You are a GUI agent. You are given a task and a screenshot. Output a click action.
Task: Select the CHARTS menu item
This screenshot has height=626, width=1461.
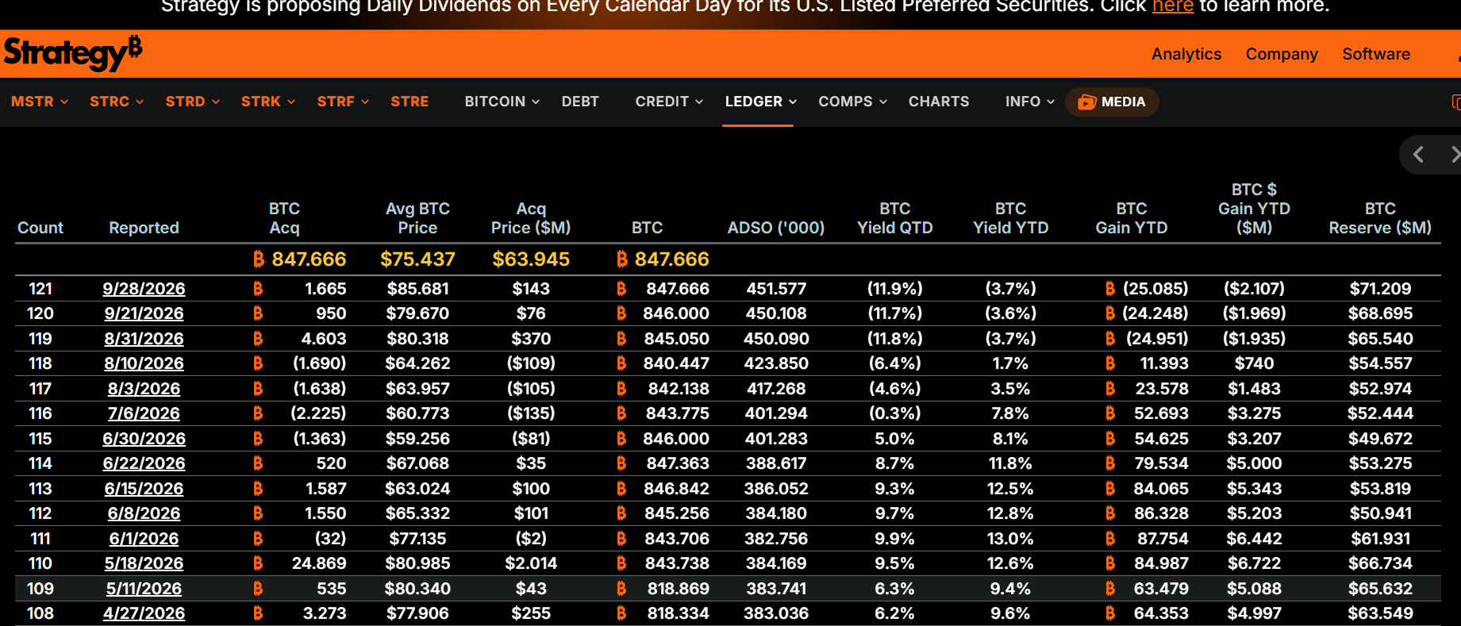coord(939,102)
